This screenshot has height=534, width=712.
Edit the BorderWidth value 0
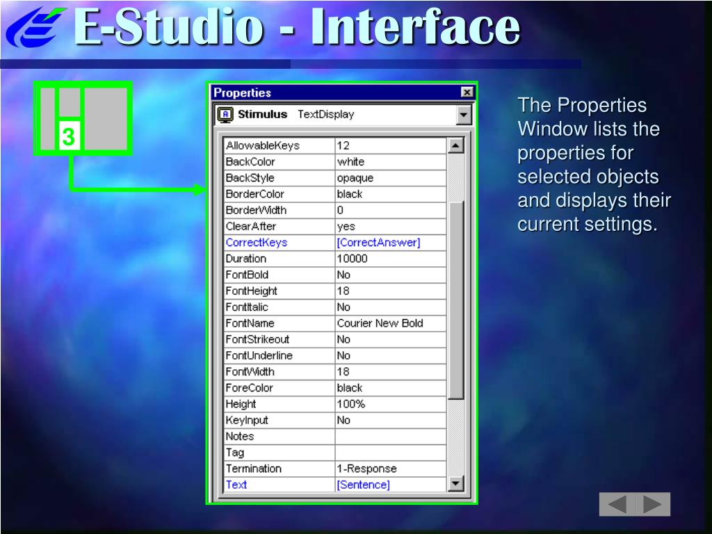pos(391,210)
